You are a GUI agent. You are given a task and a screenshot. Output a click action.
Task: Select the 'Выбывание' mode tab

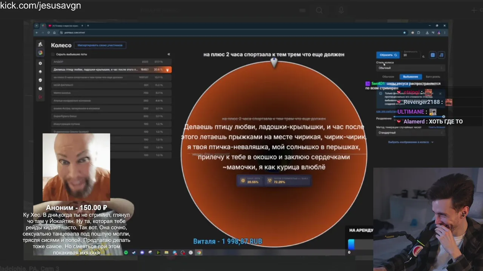410,77
